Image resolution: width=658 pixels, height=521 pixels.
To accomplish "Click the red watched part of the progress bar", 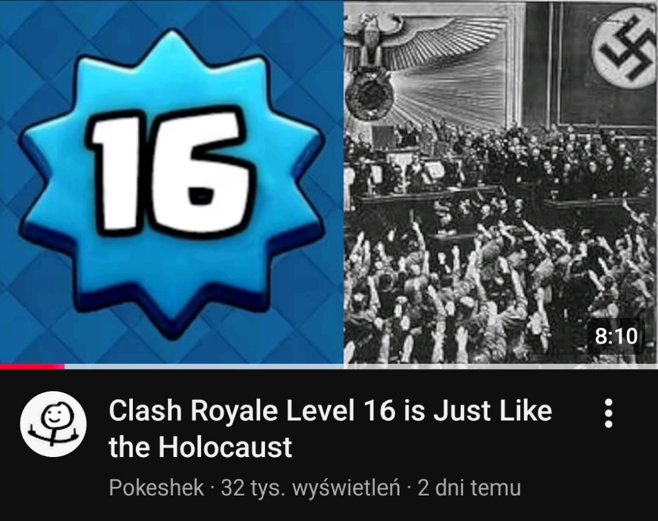I will (x=32, y=366).
